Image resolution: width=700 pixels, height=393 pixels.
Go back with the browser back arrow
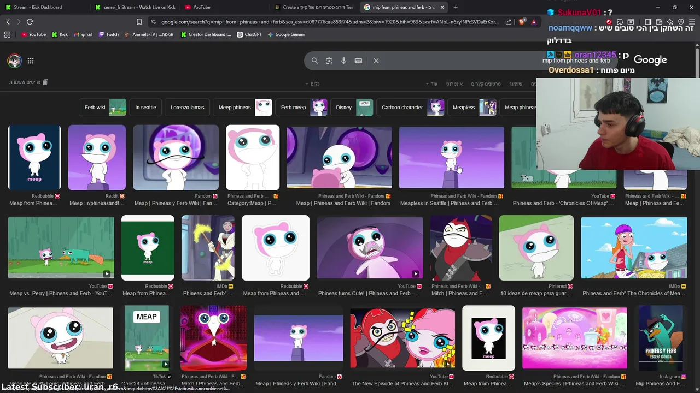click(x=8, y=22)
